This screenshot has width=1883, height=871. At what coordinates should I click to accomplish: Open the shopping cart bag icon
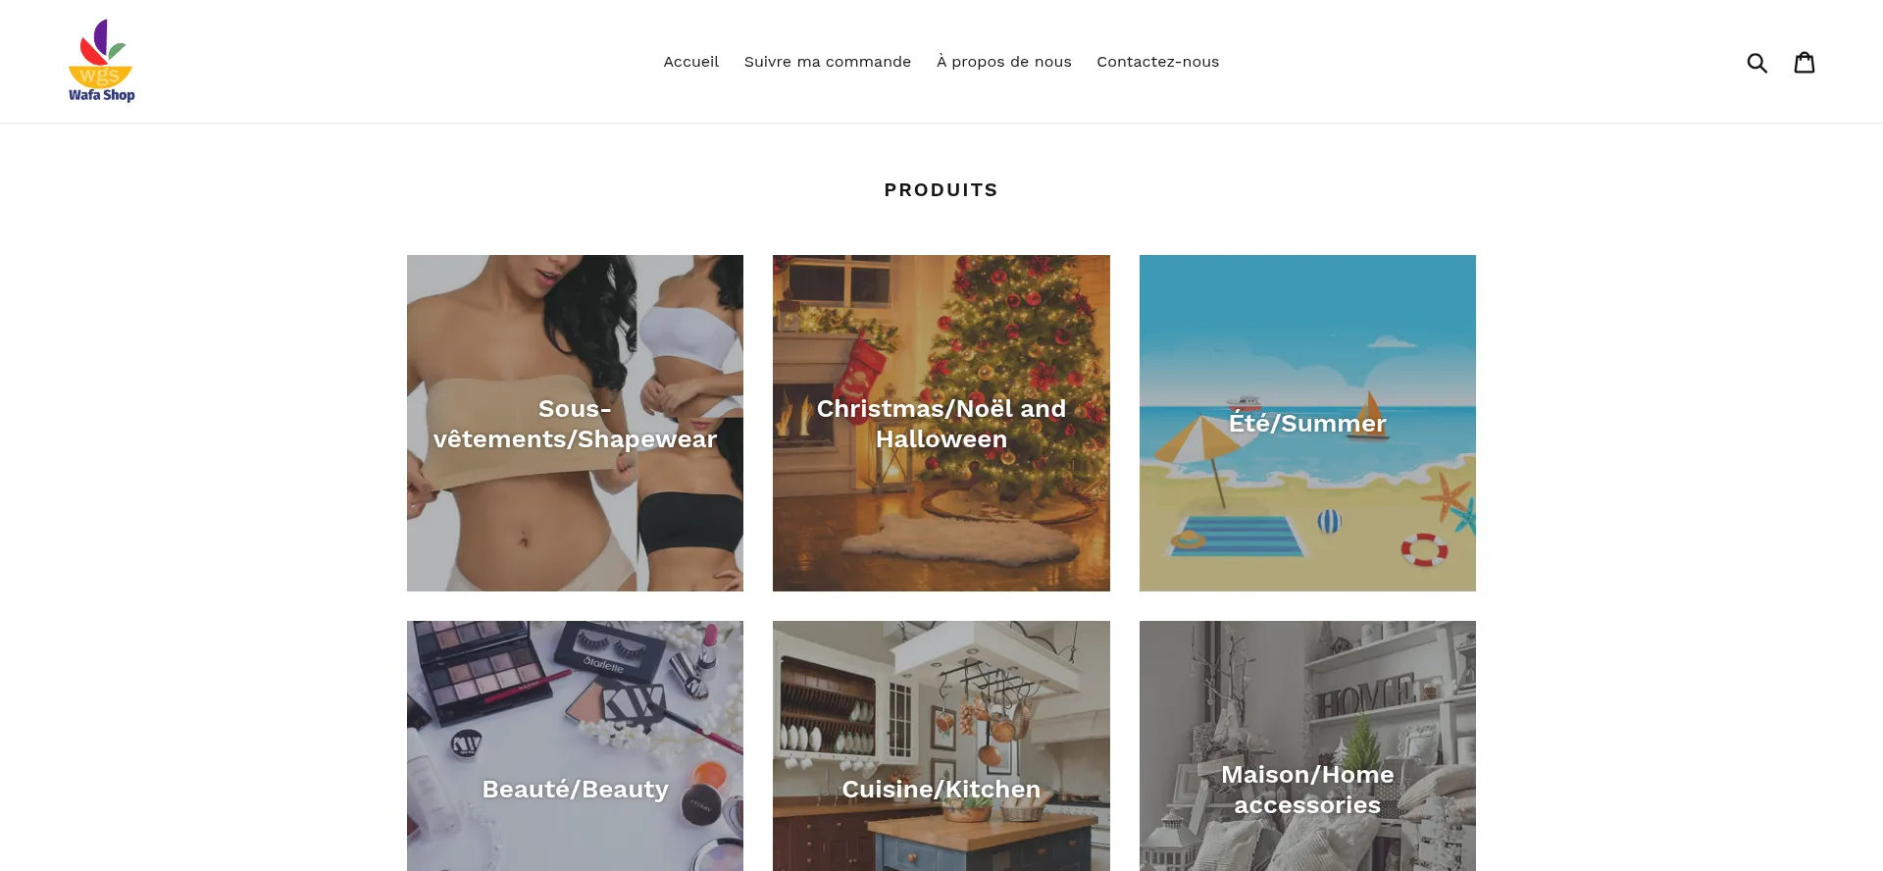point(1805,62)
